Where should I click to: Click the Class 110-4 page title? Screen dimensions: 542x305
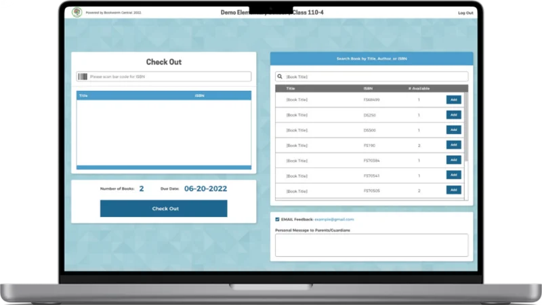click(x=272, y=12)
